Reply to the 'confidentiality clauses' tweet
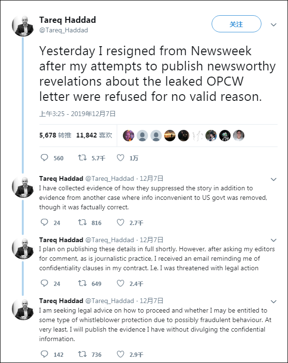Screen dimensions: 288x363 (45, 284)
